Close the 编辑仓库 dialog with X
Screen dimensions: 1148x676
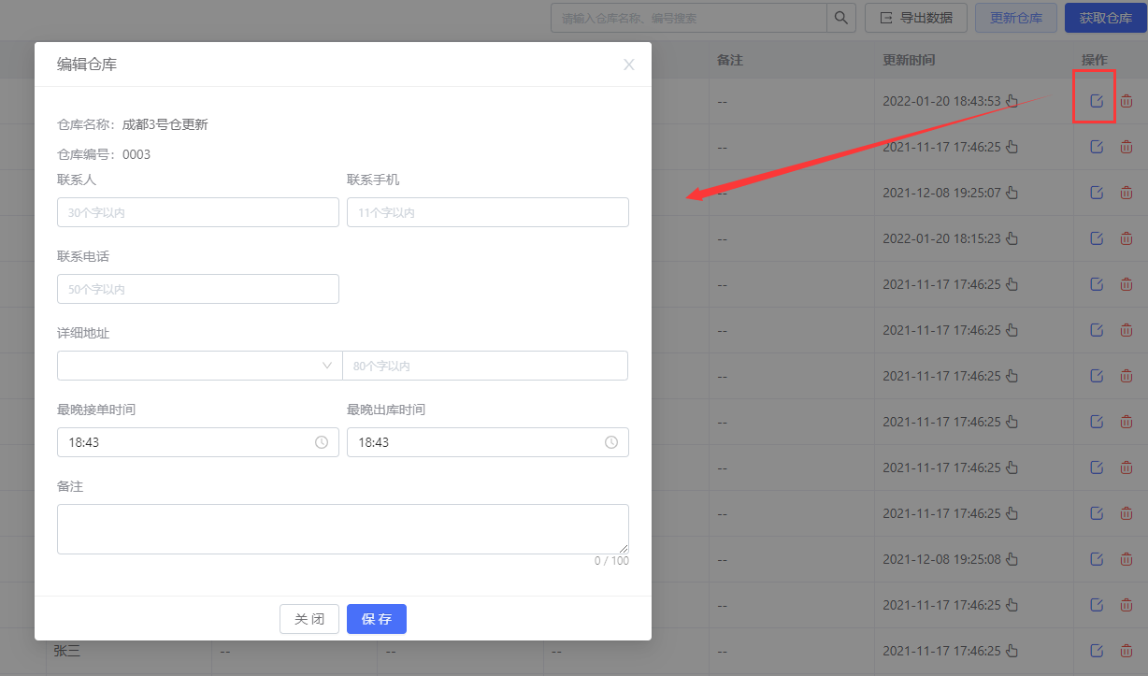tap(629, 65)
